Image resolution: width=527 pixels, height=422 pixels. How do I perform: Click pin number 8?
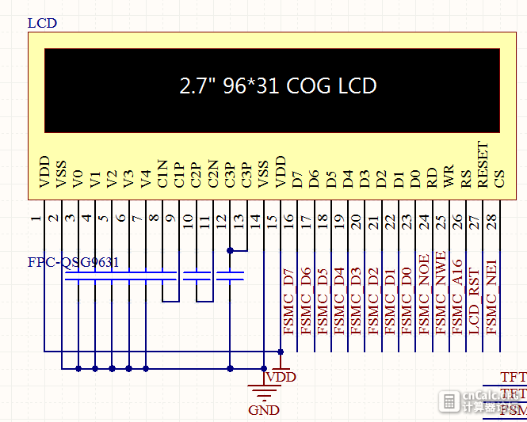154,218
